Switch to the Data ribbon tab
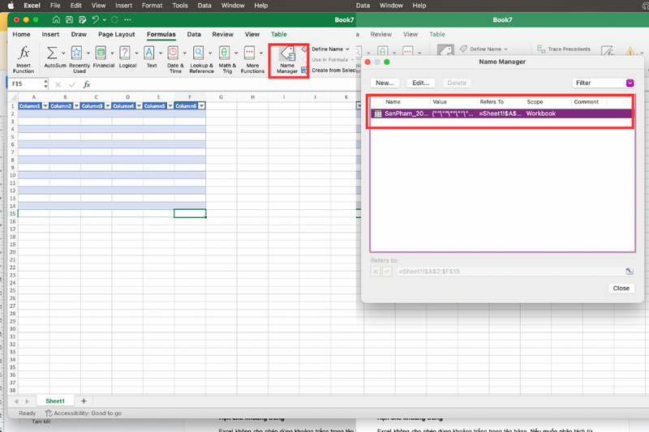 pos(194,34)
